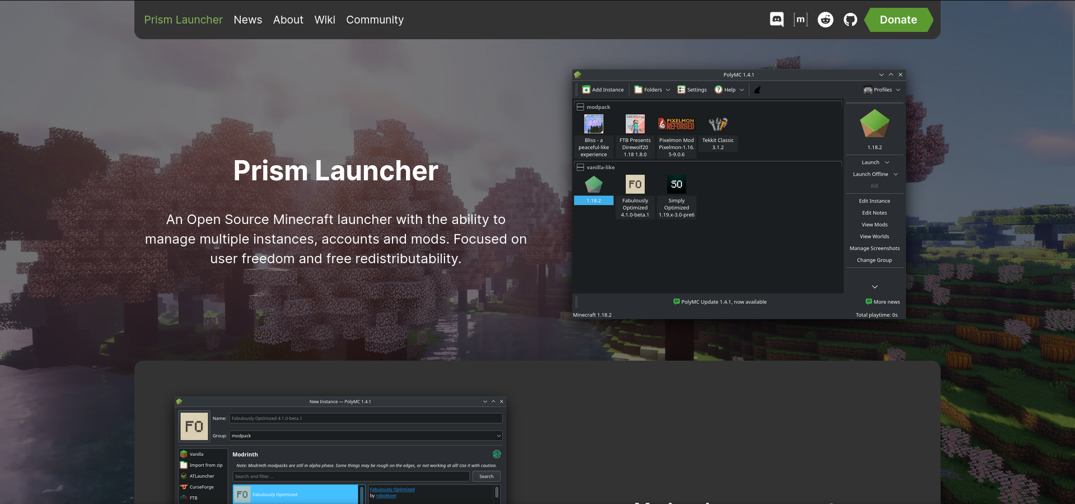
Task: Click the PolyMC window title icon
Action: click(x=578, y=74)
